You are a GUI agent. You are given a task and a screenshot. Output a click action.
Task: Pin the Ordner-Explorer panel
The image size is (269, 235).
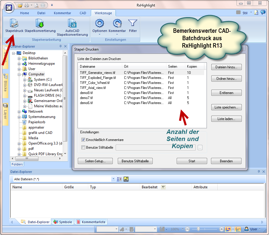[60, 46]
